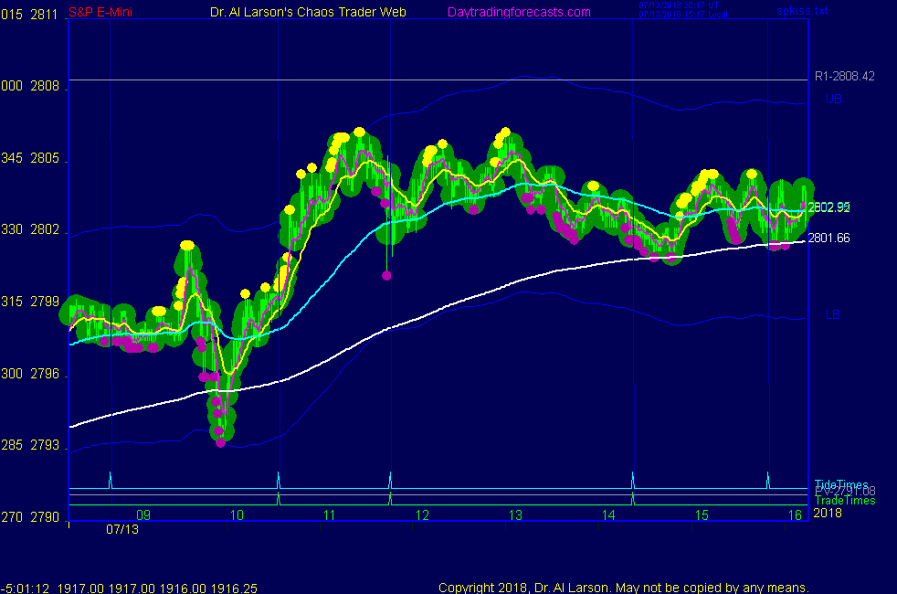Click the PV-2791.08 pivot label
The width and height of the screenshot is (897, 594).
845,492
